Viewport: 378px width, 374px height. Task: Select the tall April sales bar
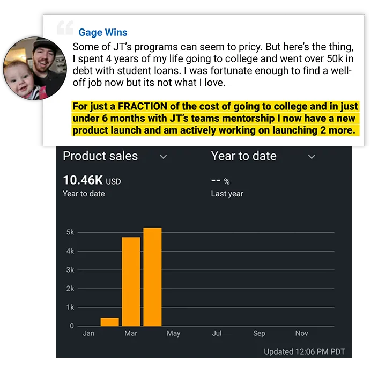click(x=152, y=277)
